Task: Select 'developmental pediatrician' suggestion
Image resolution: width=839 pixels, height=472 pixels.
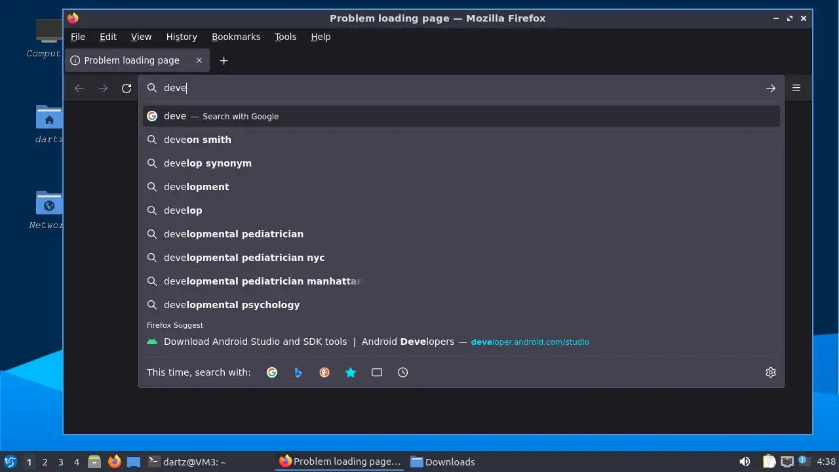Action: coord(461,234)
